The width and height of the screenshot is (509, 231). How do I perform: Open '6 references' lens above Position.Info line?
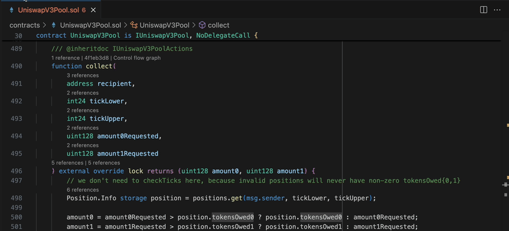coord(83,190)
